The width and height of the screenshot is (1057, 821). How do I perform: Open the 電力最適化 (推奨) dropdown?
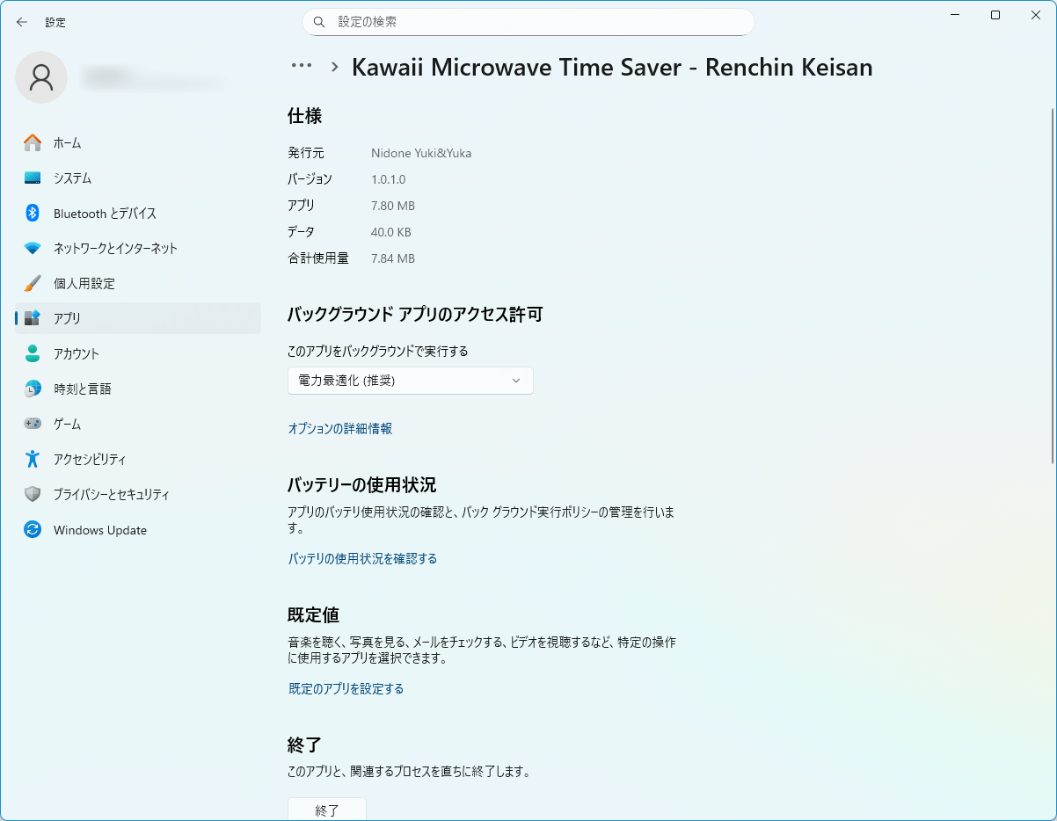[x=410, y=381]
